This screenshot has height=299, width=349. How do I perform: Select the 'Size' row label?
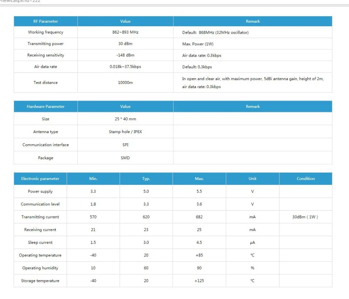pos(46,119)
